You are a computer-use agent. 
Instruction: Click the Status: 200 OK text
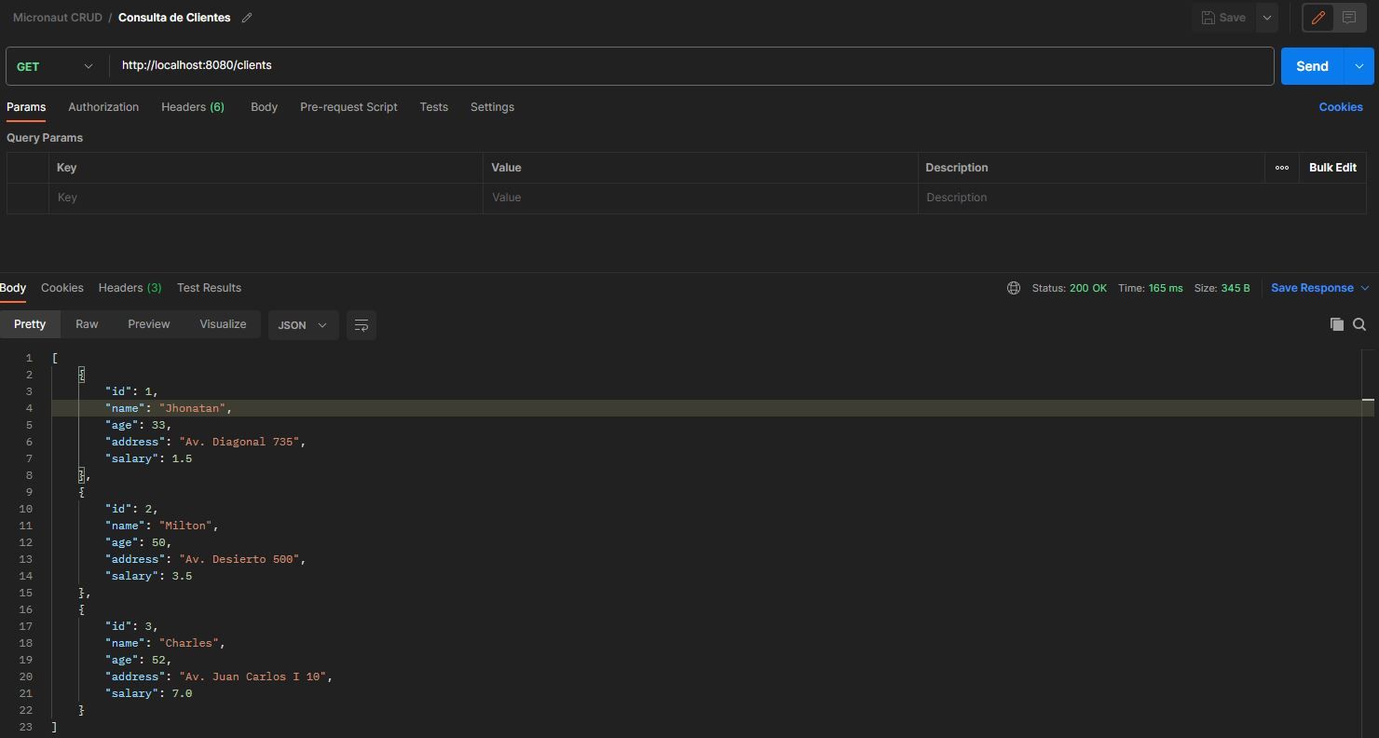pos(1070,288)
